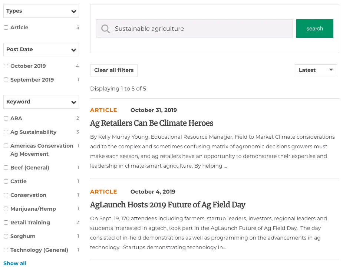This screenshot has height=270, width=343.
Task: Check the ARA keyword filter
Action: pos(6,118)
